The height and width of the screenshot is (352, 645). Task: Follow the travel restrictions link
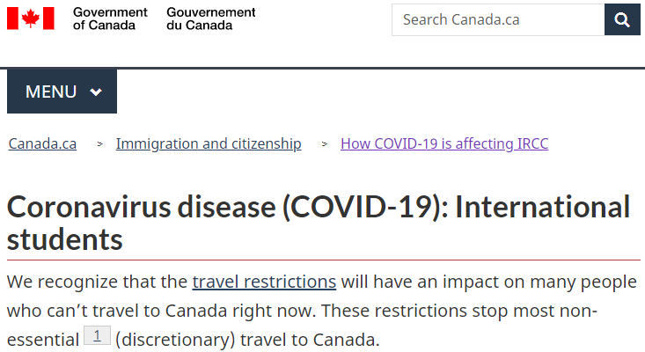click(264, 282)
